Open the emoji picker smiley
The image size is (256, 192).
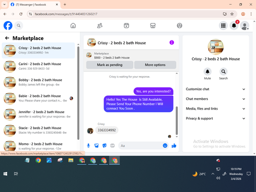click(x=165, y=145)
